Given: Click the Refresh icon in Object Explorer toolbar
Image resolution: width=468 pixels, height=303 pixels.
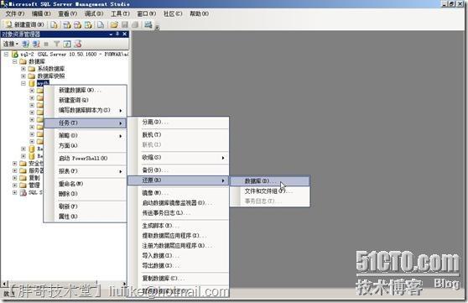Looking at the screenshot, I should [67, 44].
